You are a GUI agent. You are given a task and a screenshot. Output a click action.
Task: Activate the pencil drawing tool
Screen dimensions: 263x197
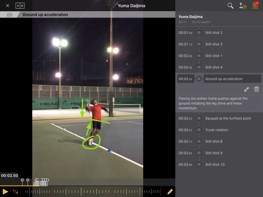pyautogui.click(x=170, y=191)
